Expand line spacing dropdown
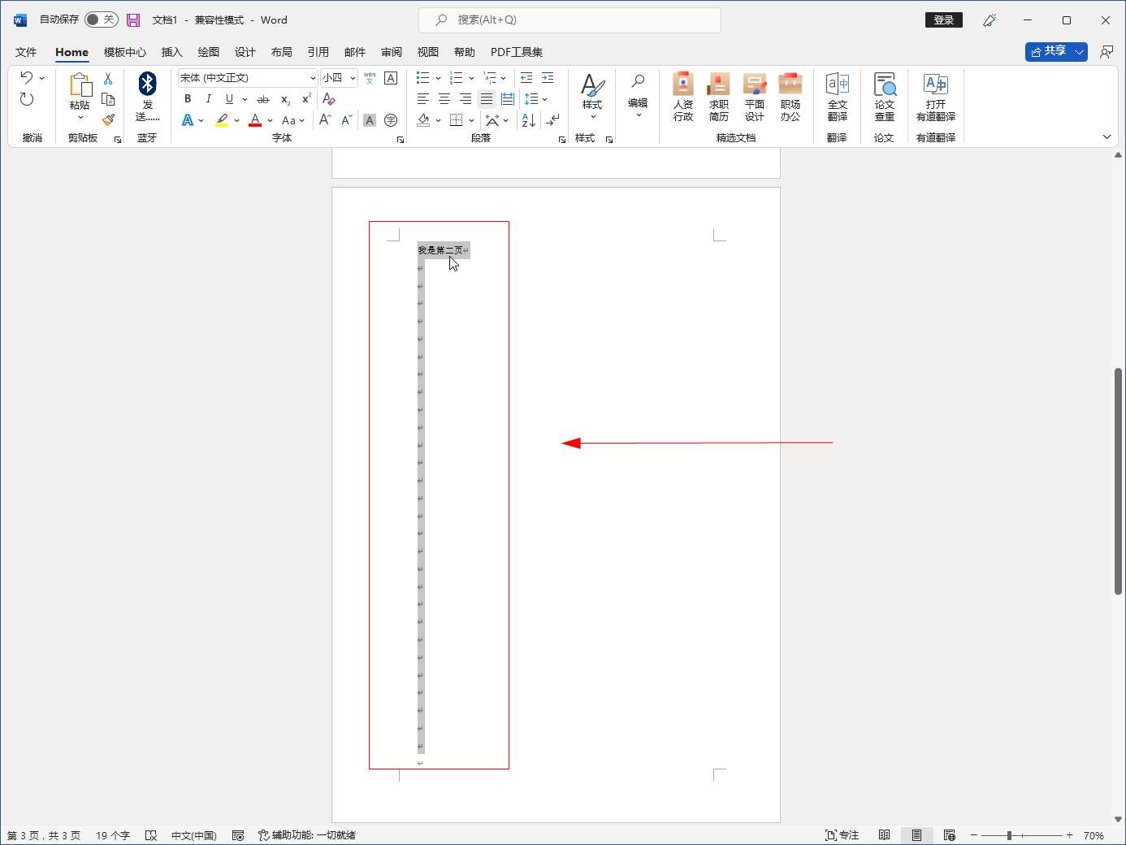Viewport: 1126px width, 845px height. click(544, 99)
